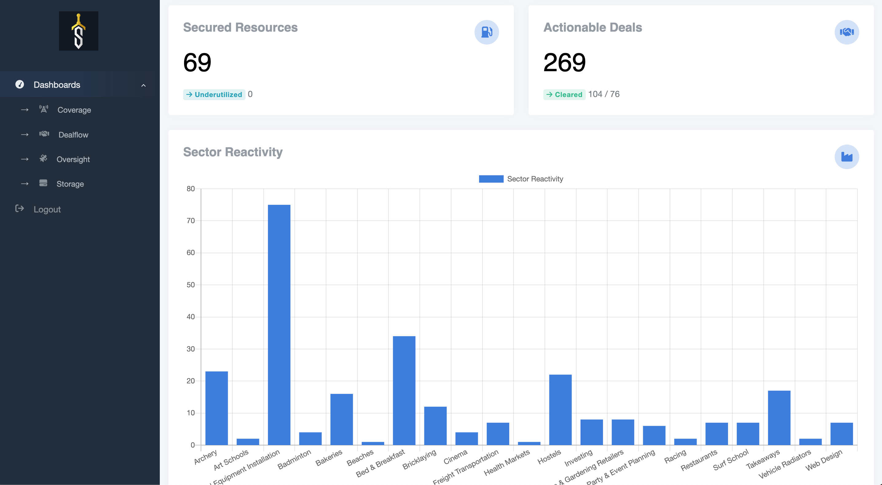Open the Oversight dashboard
Viewport: 882px width, 485px height.
(x=73, y=159)
